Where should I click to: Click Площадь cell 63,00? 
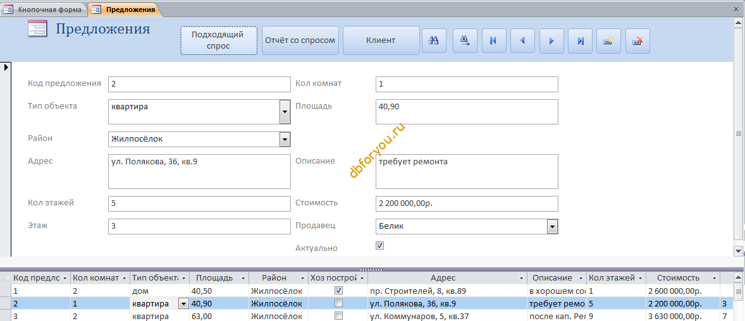click(219, 316)
